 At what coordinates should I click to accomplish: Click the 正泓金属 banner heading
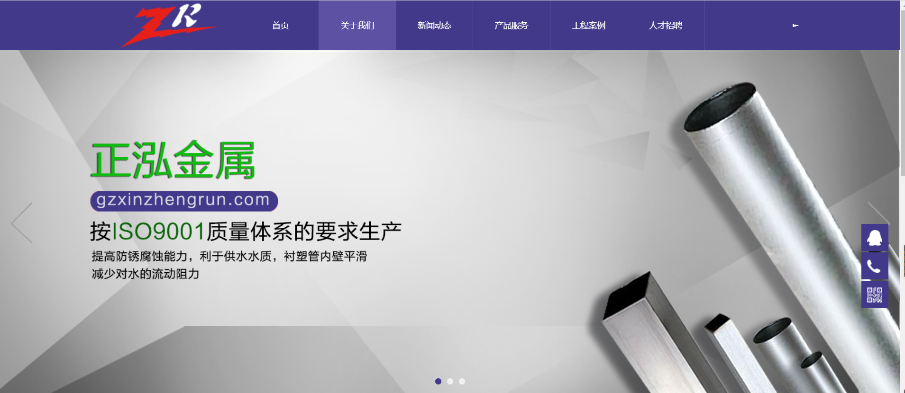[x=173, y=161]
